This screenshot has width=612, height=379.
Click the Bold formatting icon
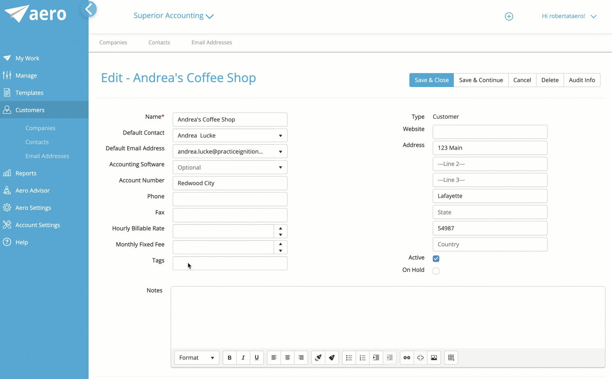click(230, 358)
